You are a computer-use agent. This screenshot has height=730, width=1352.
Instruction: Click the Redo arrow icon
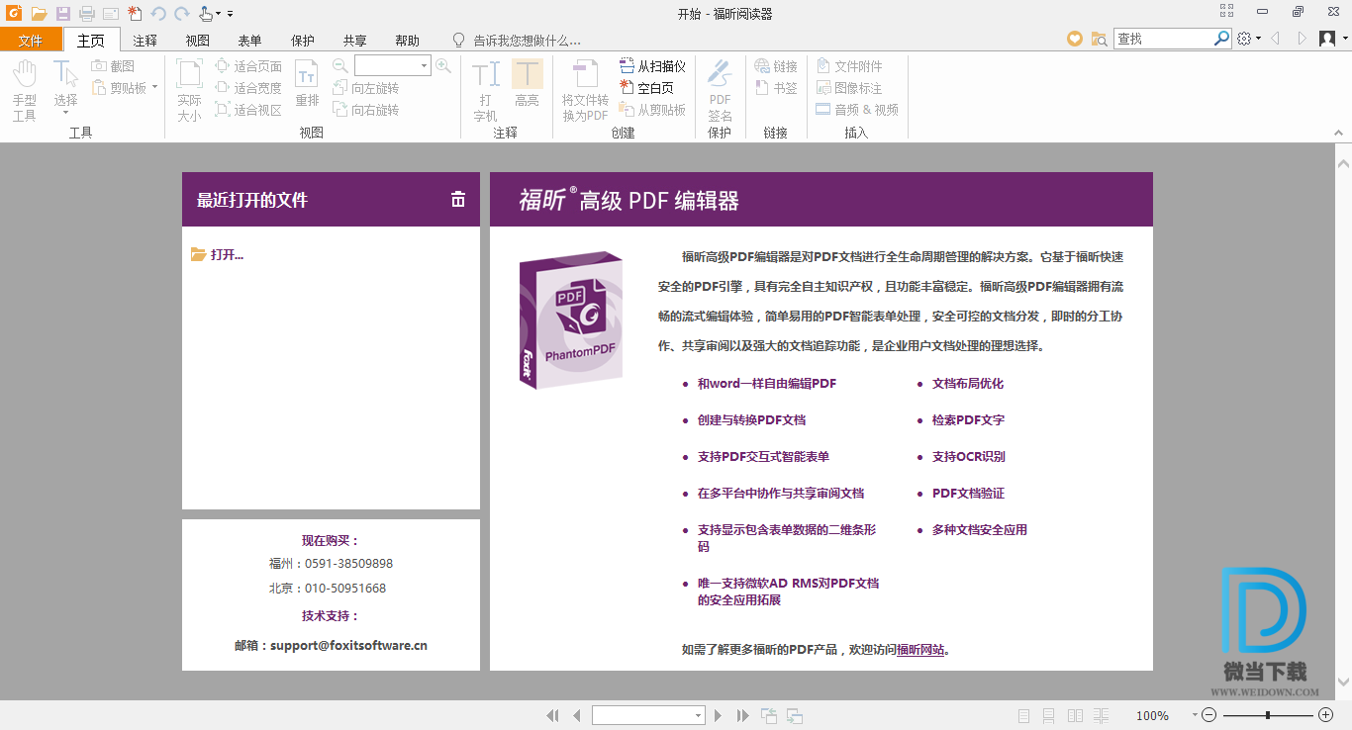(x=181, y=14)
